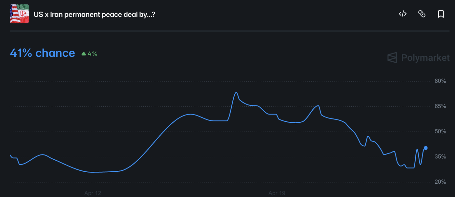Click the Apr 19 date marker
The height and width of the screenshot is (197, 455).
coord(277,193)
